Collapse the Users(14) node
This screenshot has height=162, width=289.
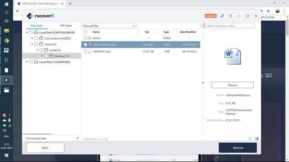click(x=32, y=44)
